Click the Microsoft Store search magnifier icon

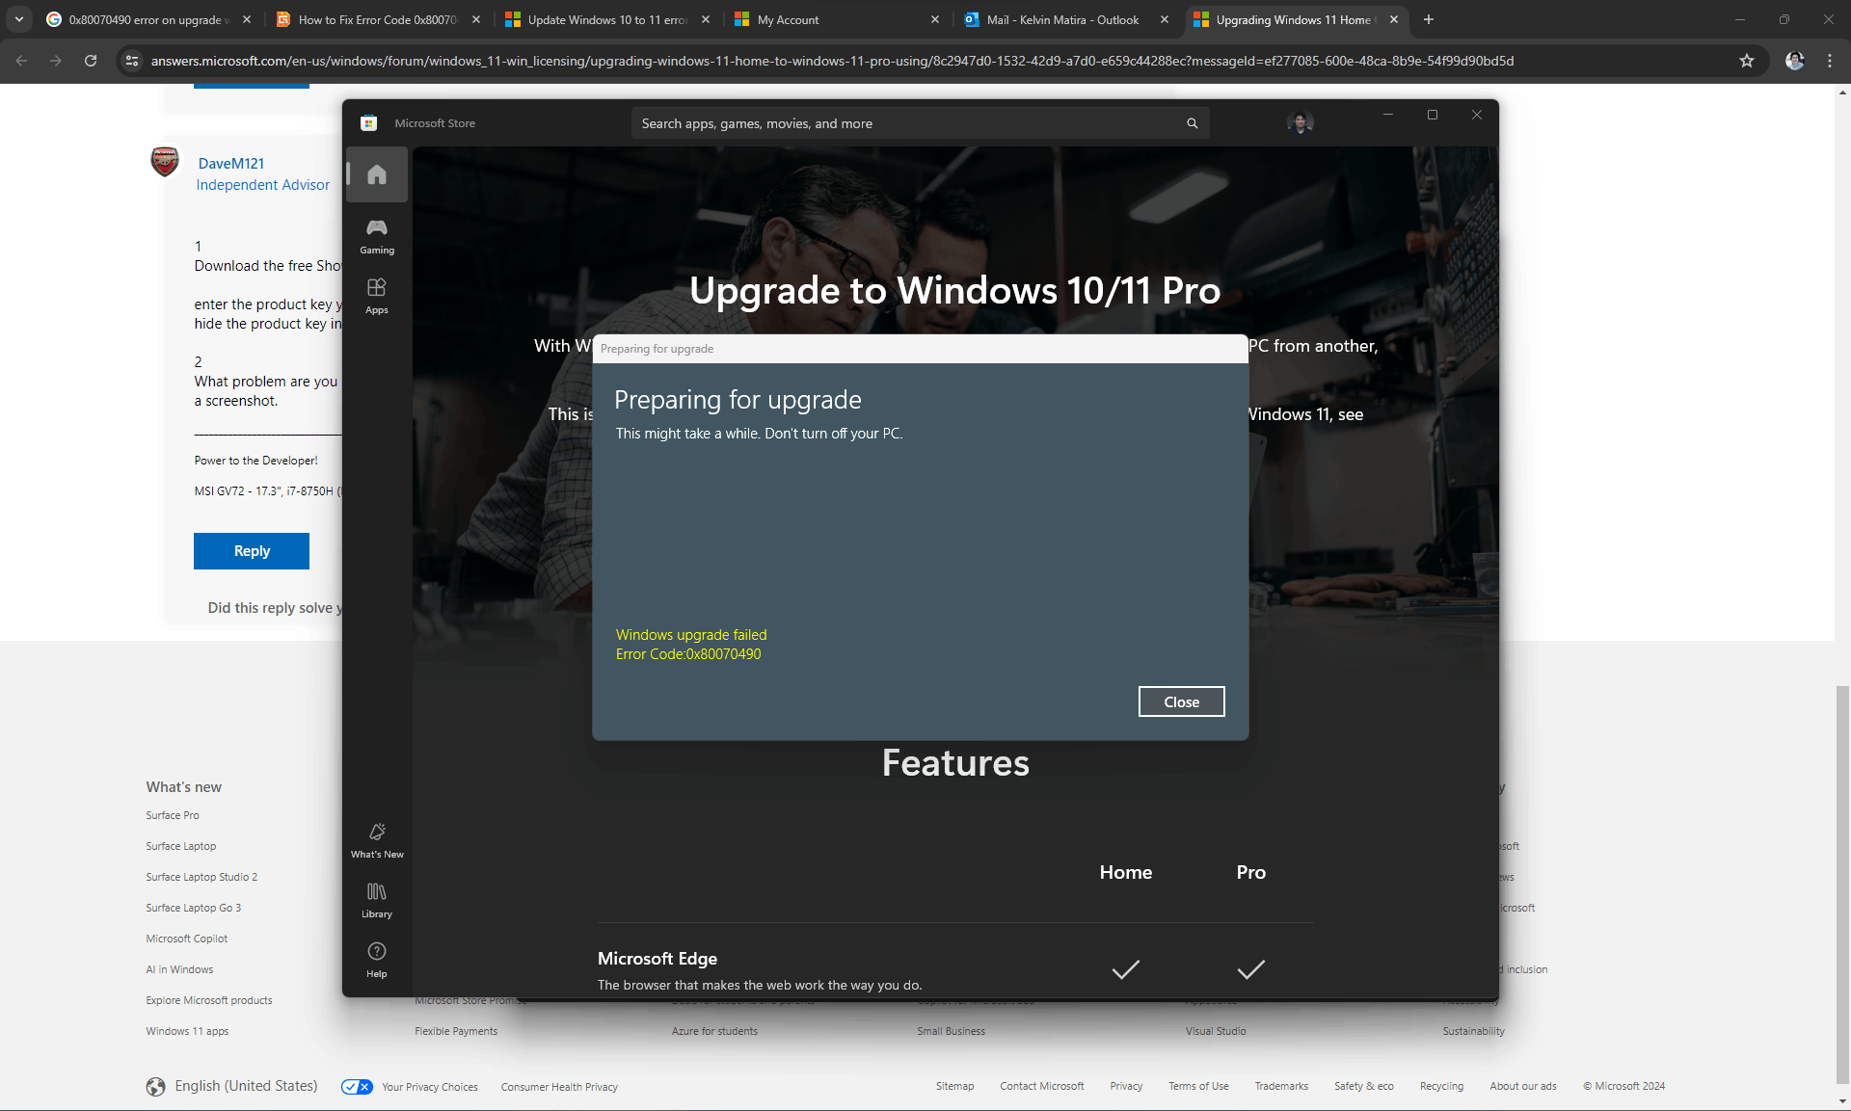pos(1193,123)
